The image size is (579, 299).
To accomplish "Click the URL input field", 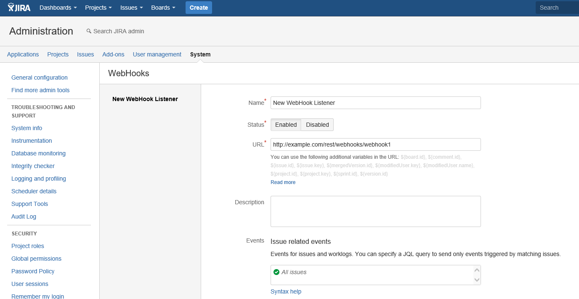I will (x=375, y=144).
